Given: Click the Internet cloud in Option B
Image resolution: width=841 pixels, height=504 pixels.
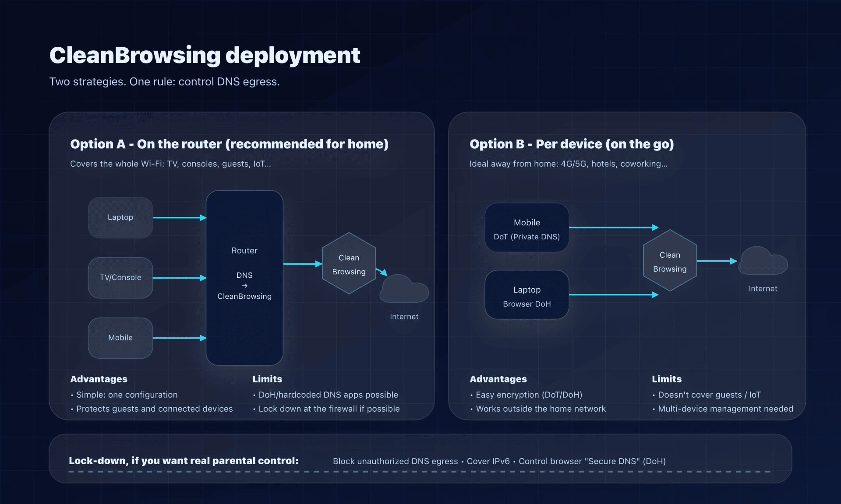Looking at the screenshot, I should [762, 262].
